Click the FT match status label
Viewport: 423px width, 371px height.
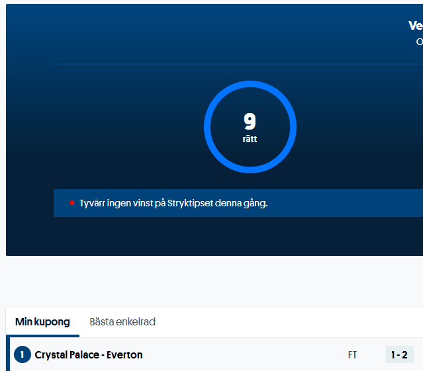(352, 355)
